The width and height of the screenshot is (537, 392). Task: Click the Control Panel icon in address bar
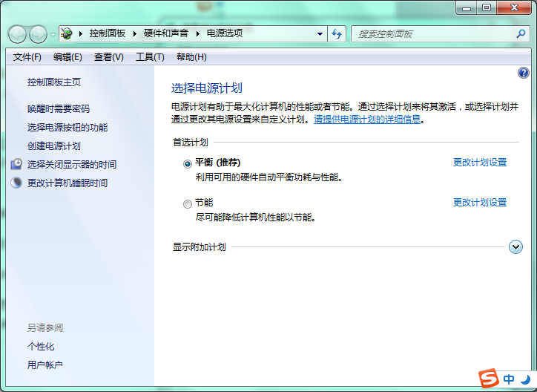[67, 33]
